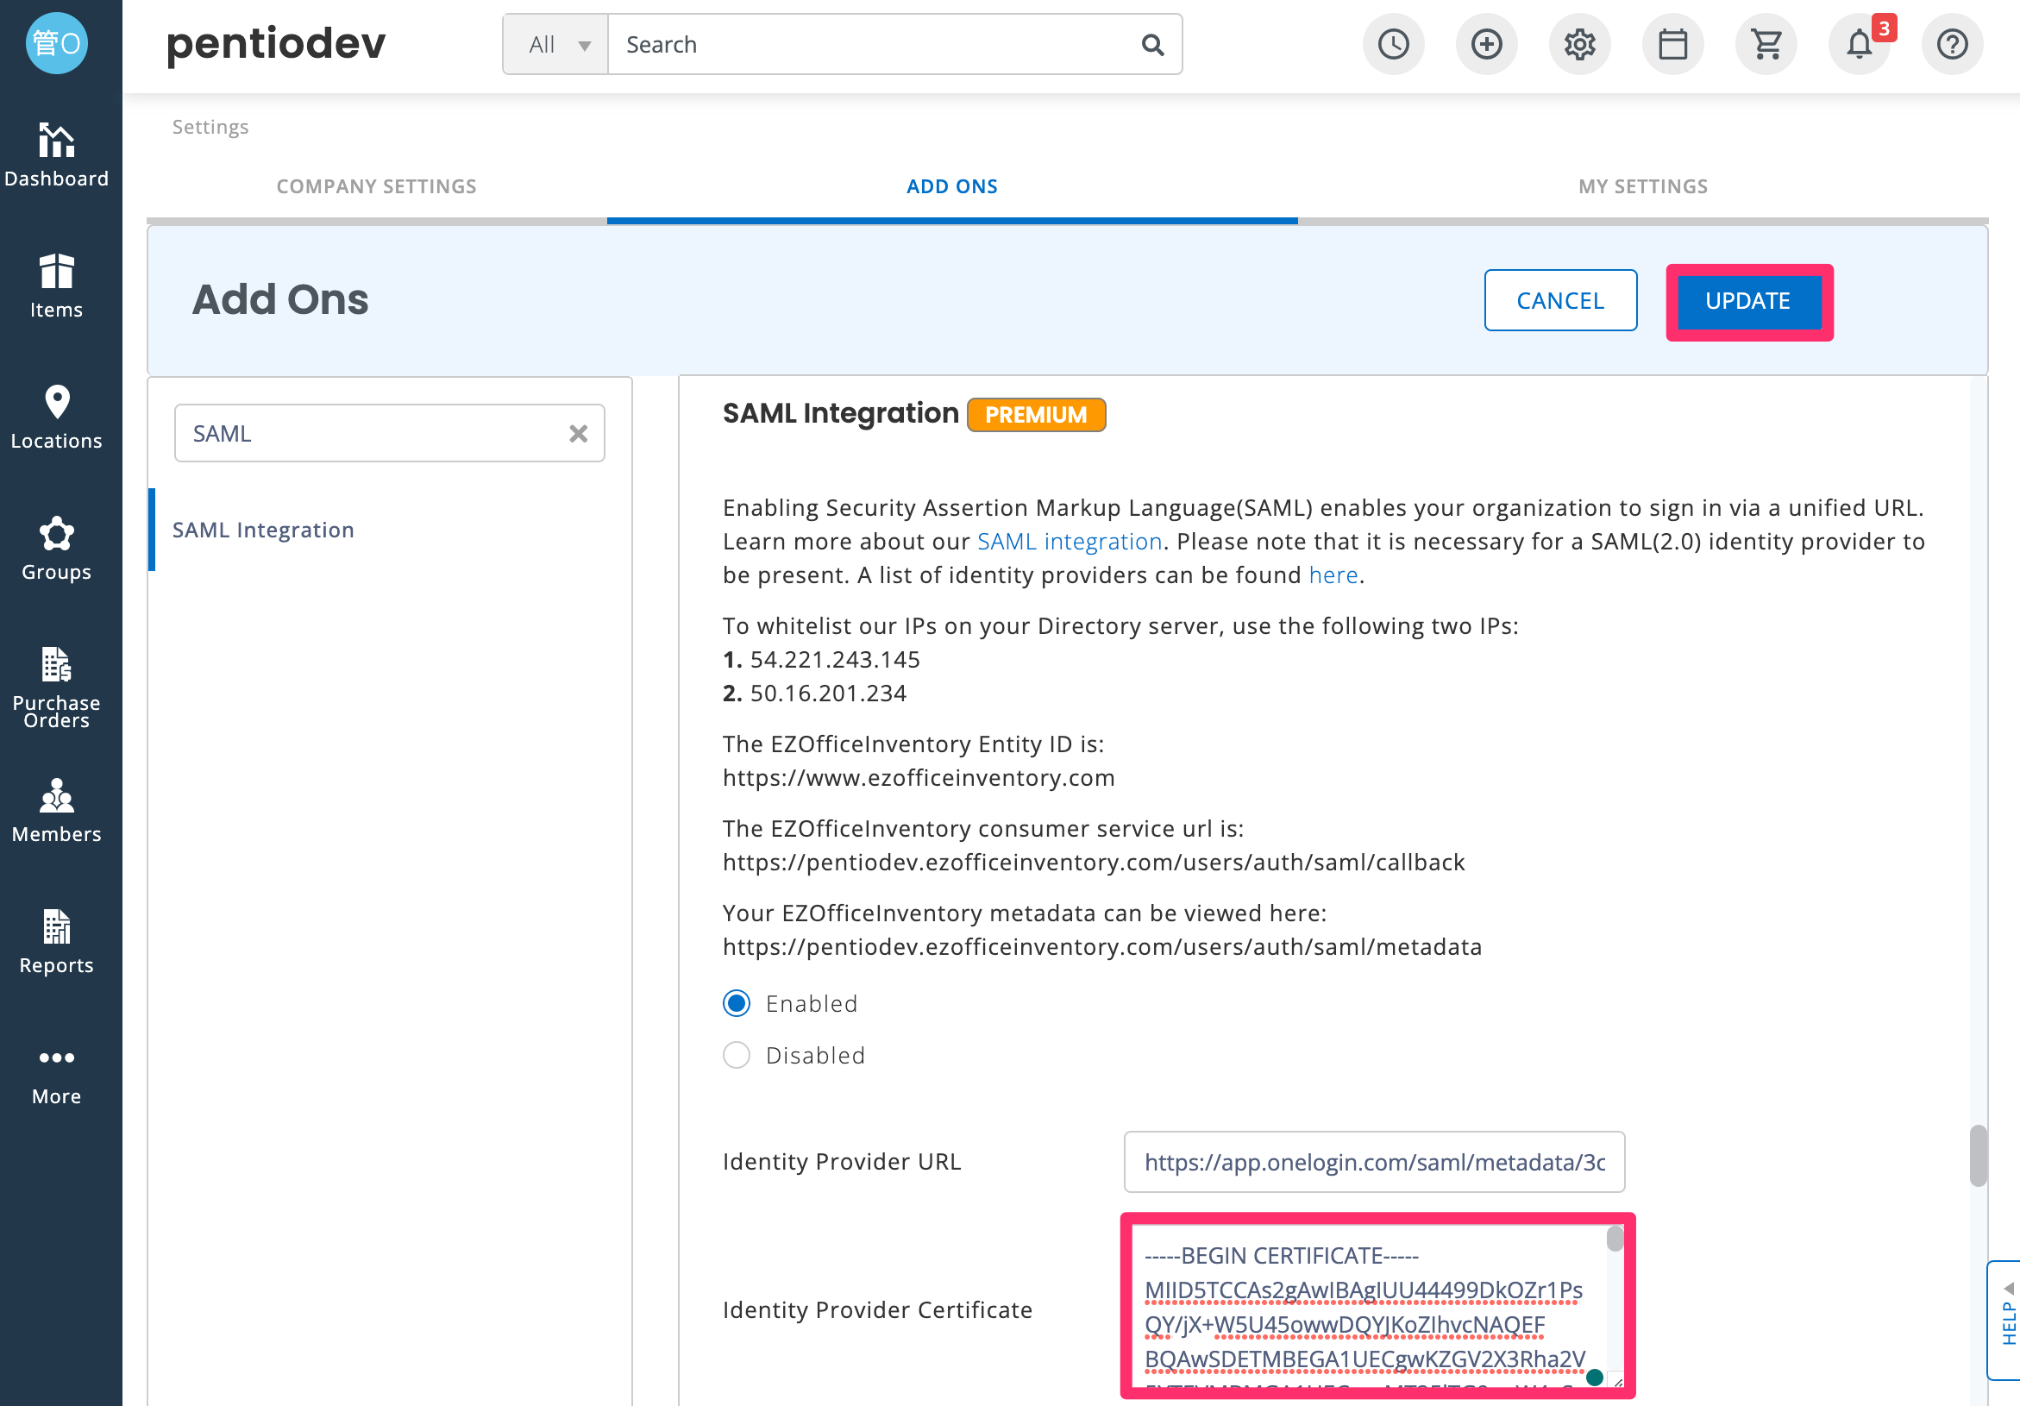Open the help question mark icon
This screenshot has width=2020, height=1406.
point(1953,44)
